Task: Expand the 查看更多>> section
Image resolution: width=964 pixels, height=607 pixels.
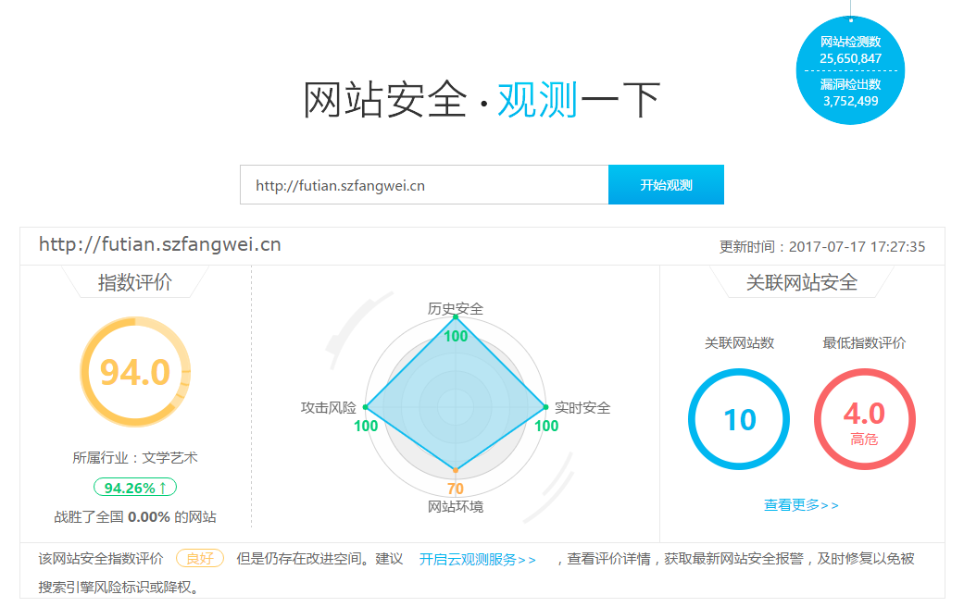Action: [801, 503]
